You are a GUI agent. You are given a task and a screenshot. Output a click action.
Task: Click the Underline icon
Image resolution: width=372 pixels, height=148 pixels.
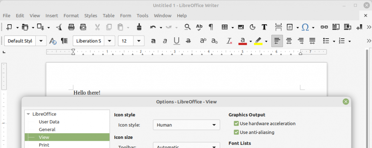[177, 41]
